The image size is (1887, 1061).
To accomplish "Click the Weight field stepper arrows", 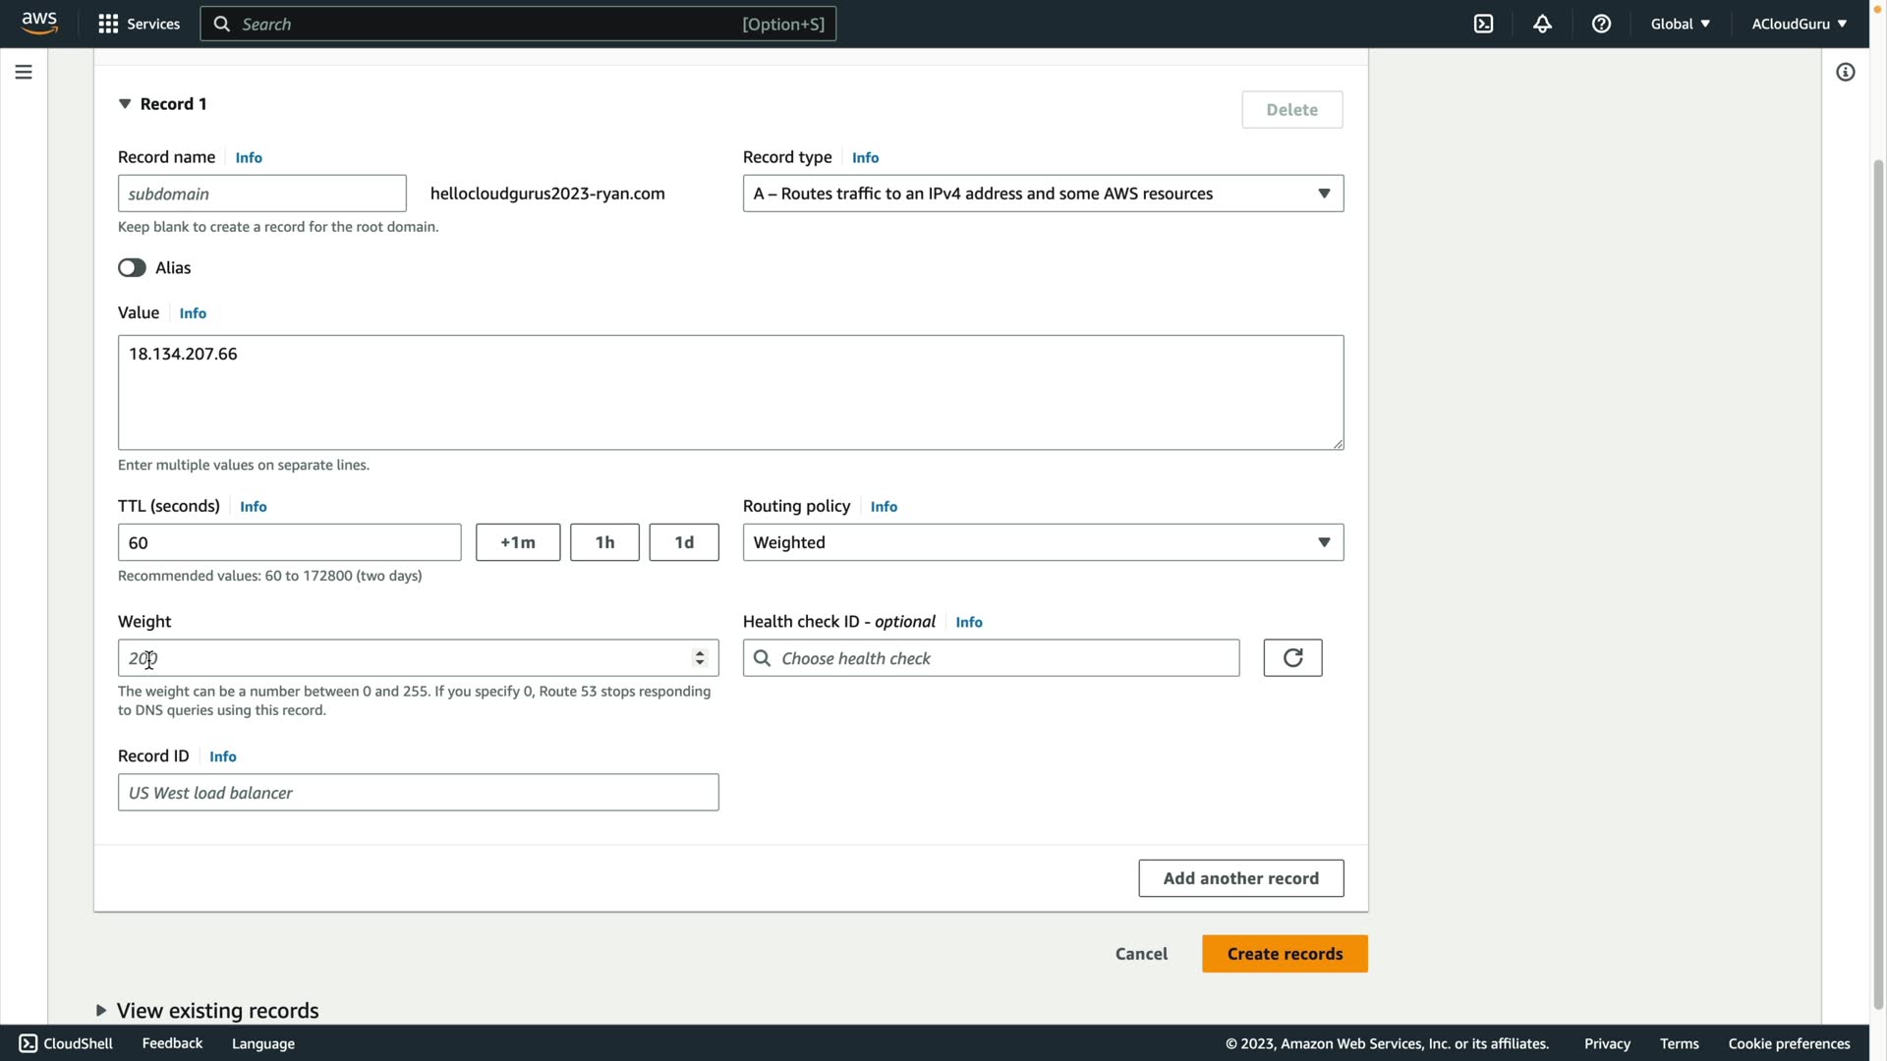I will tap(700, 657).
